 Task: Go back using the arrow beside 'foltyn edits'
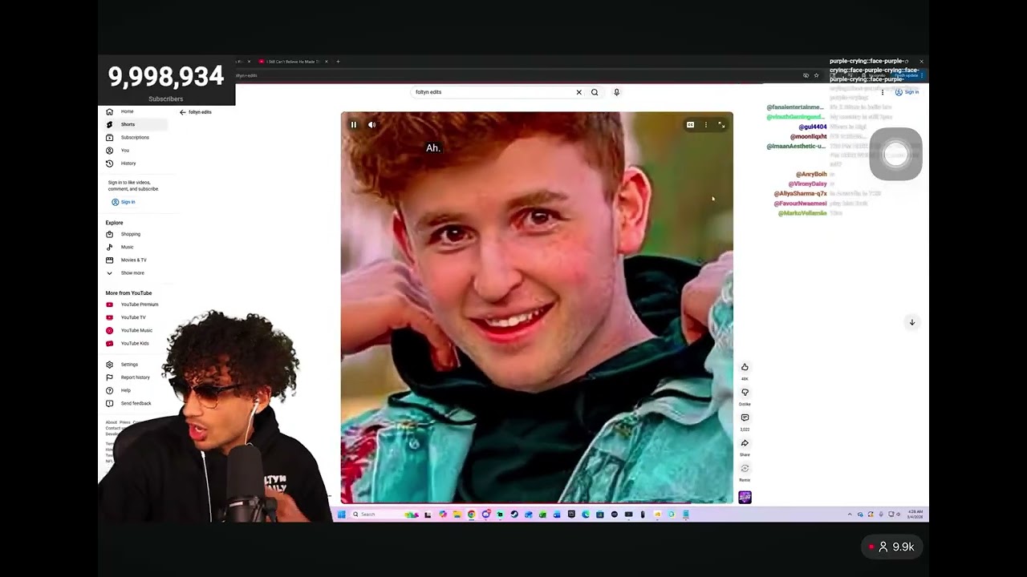pyautogui.click(x=183, y=112)
